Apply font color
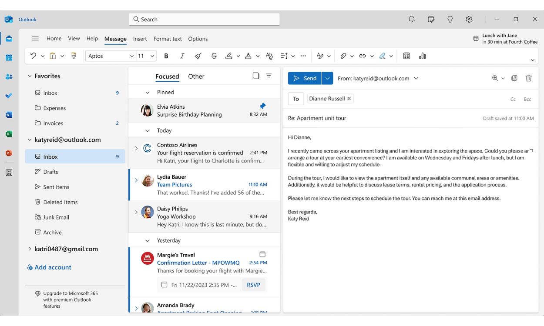The image size is (544, 326). tap(248, 56)
